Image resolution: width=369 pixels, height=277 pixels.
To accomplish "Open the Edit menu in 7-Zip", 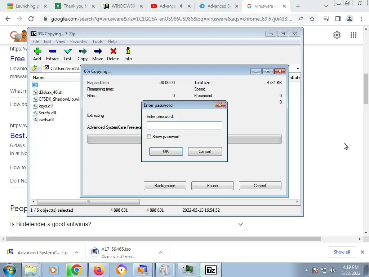I will click(48, 41).
